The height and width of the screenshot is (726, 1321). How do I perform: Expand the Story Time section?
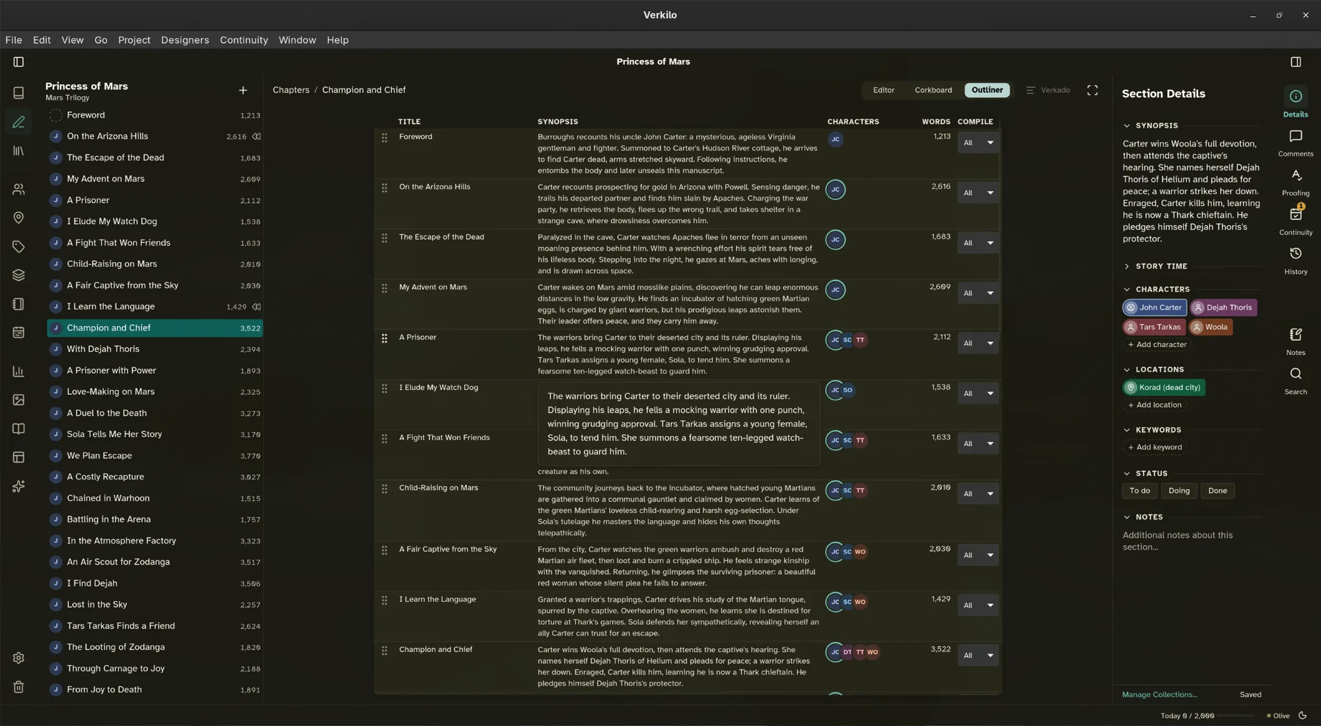1127,267
